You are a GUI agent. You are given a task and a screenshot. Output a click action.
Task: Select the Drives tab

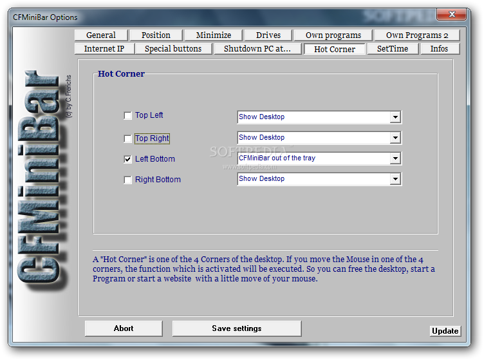[268, 35]
